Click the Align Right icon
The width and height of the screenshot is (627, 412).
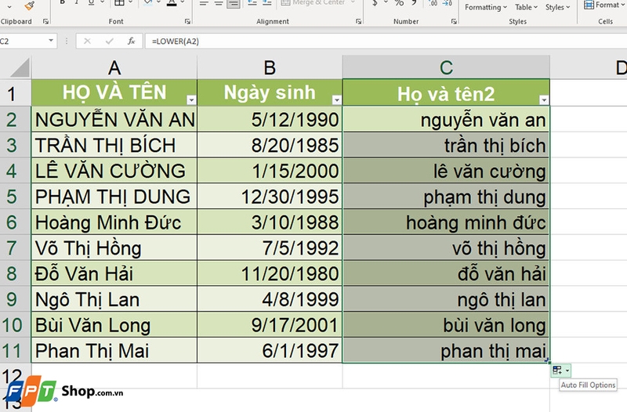(234, 4)
